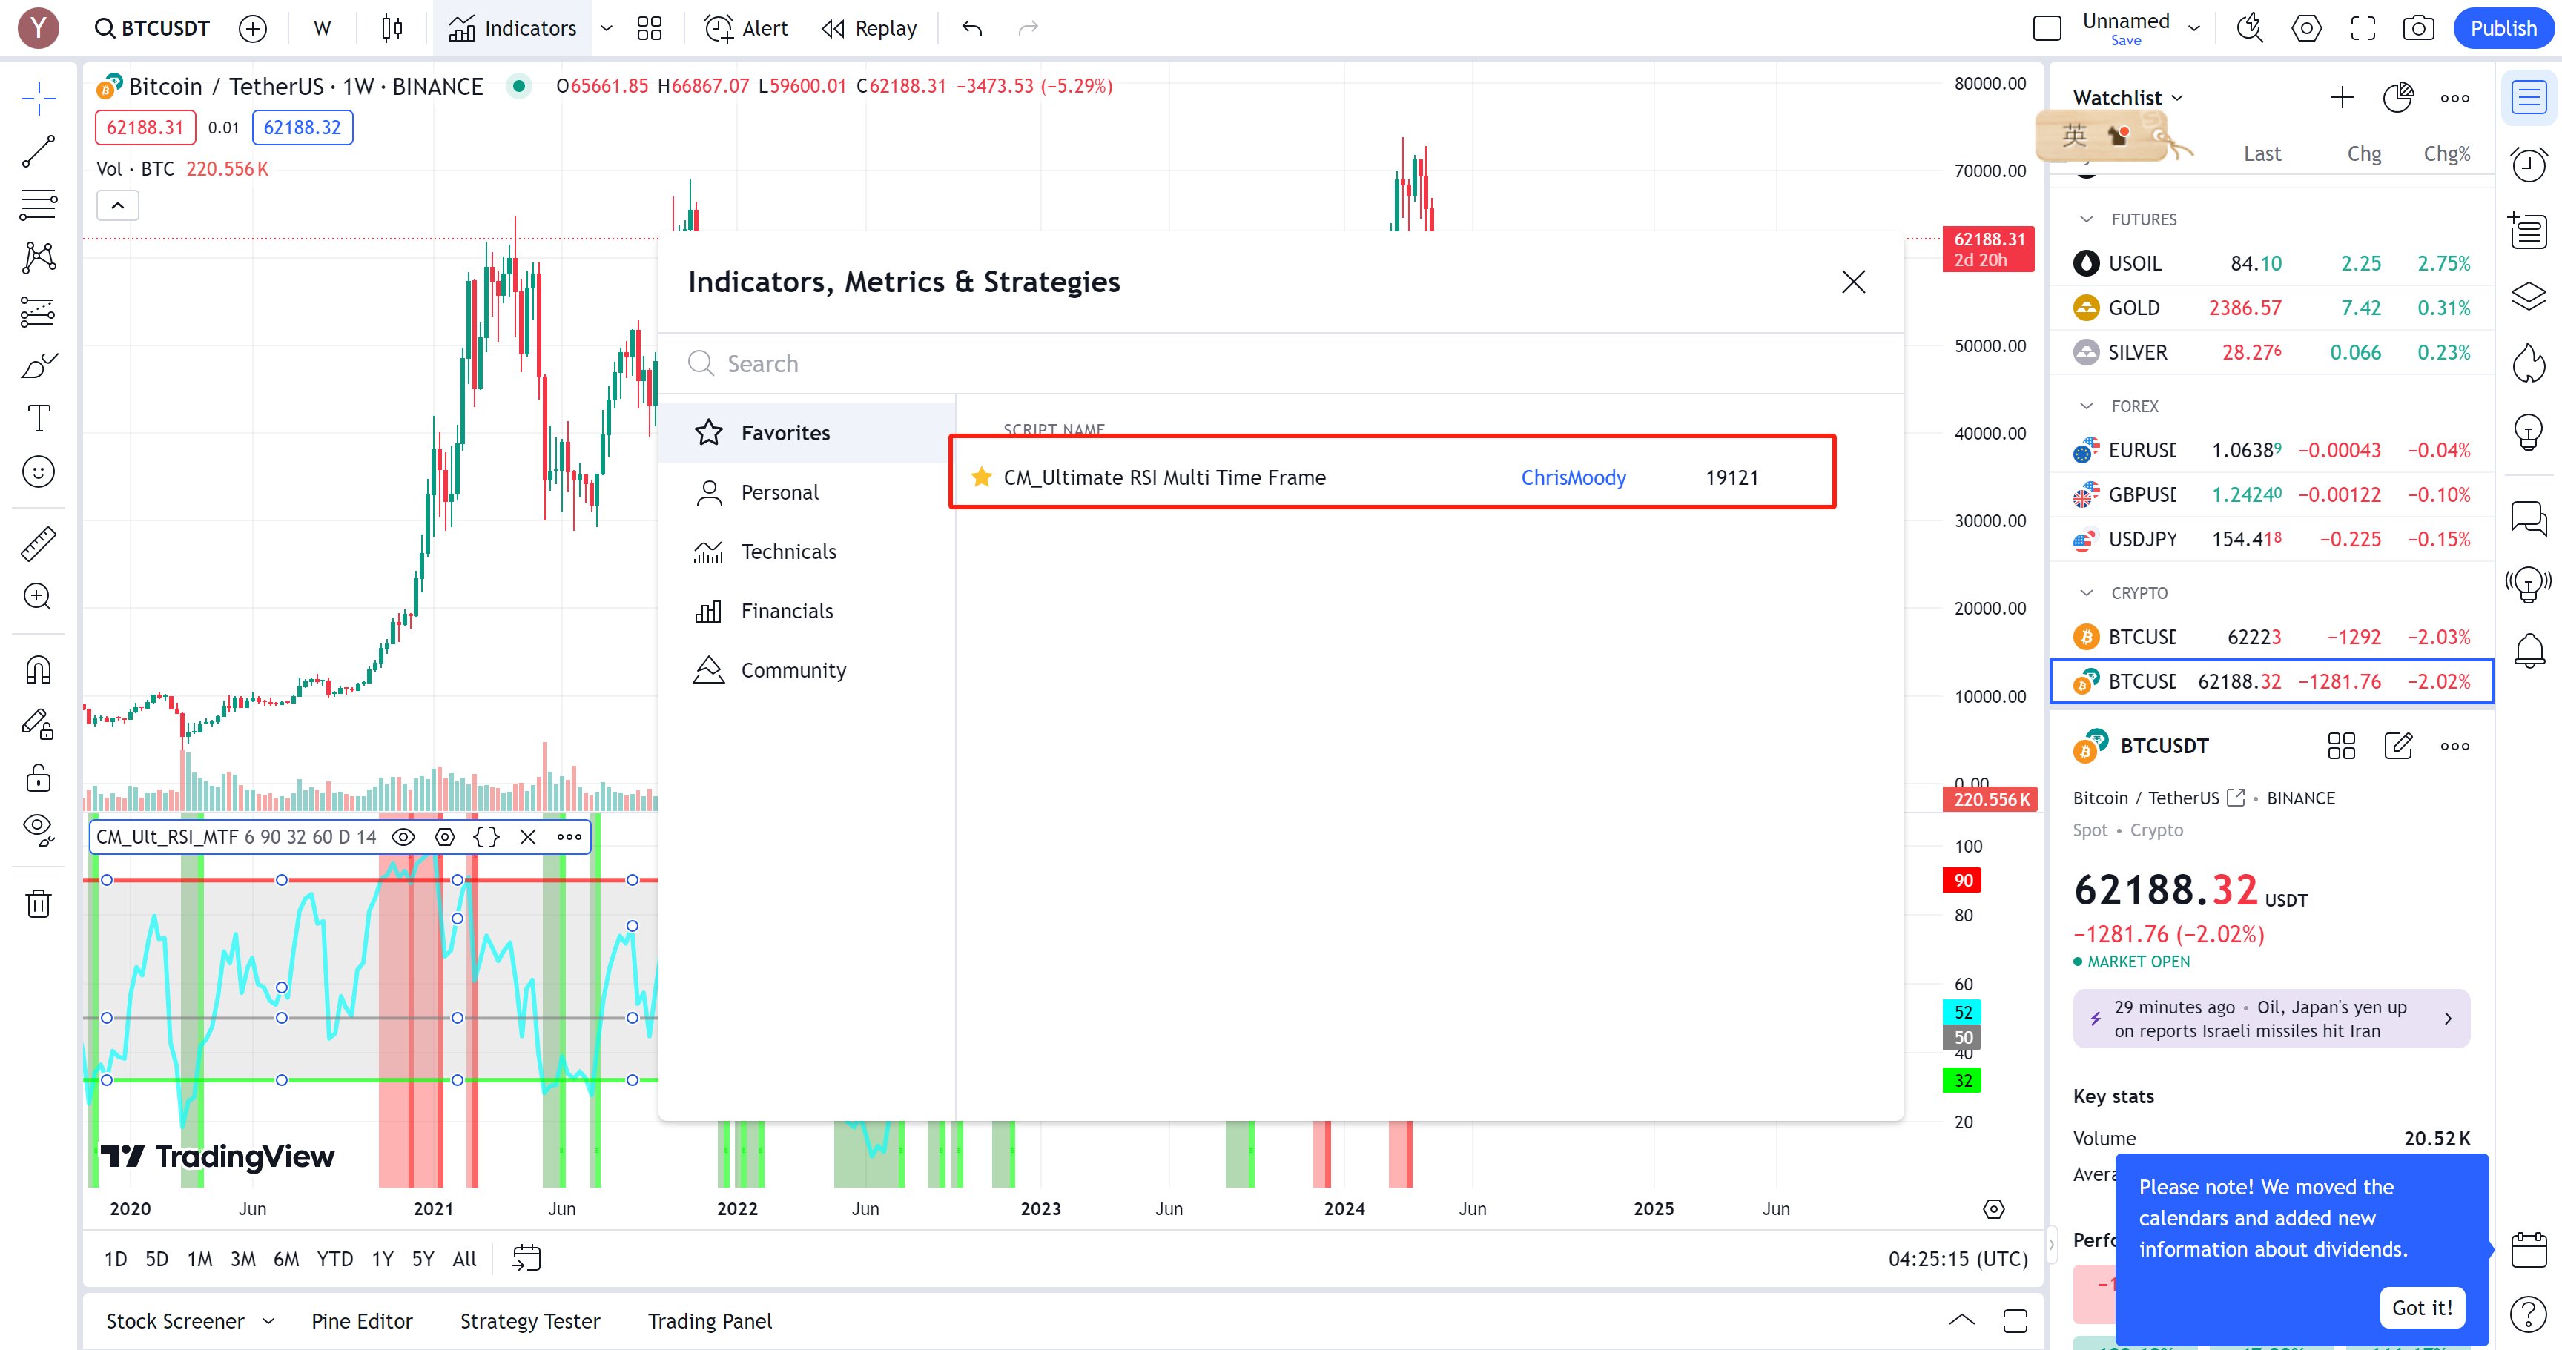Remove all drawings with trash icon

coord(39,904)
